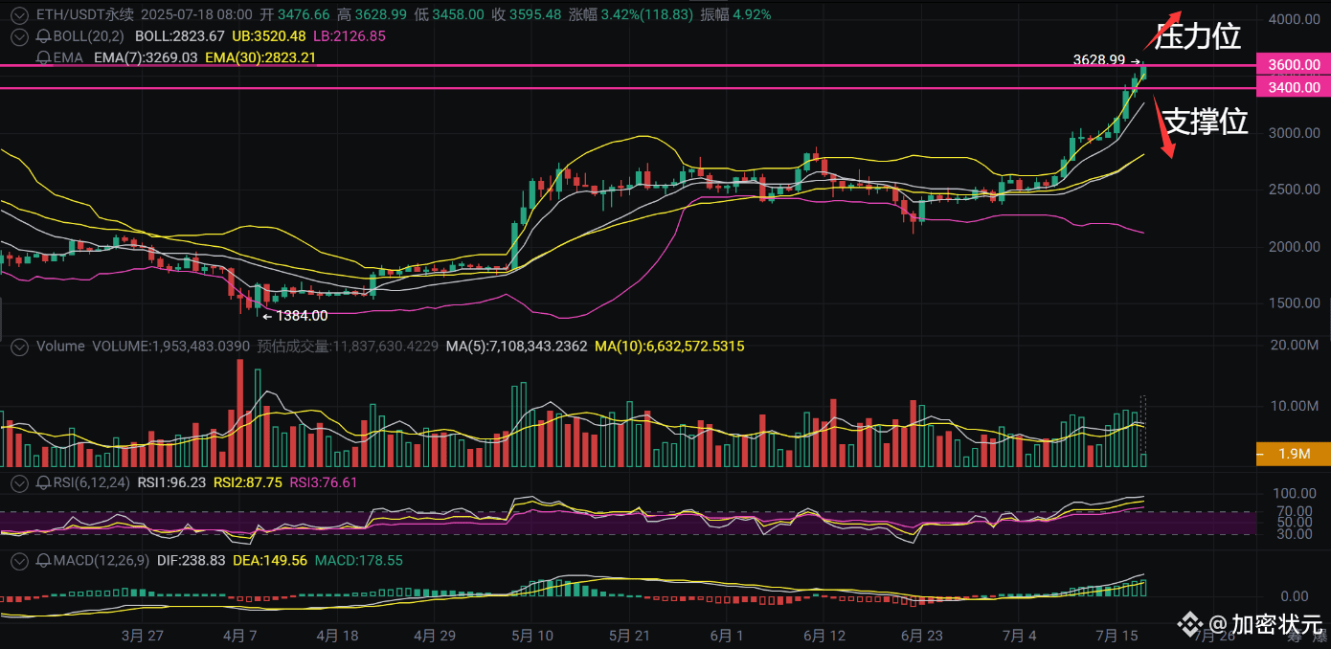Click the 压力位 annotation label
Viewport: 1331px width, 649px height.
[x=1197, y=35]
